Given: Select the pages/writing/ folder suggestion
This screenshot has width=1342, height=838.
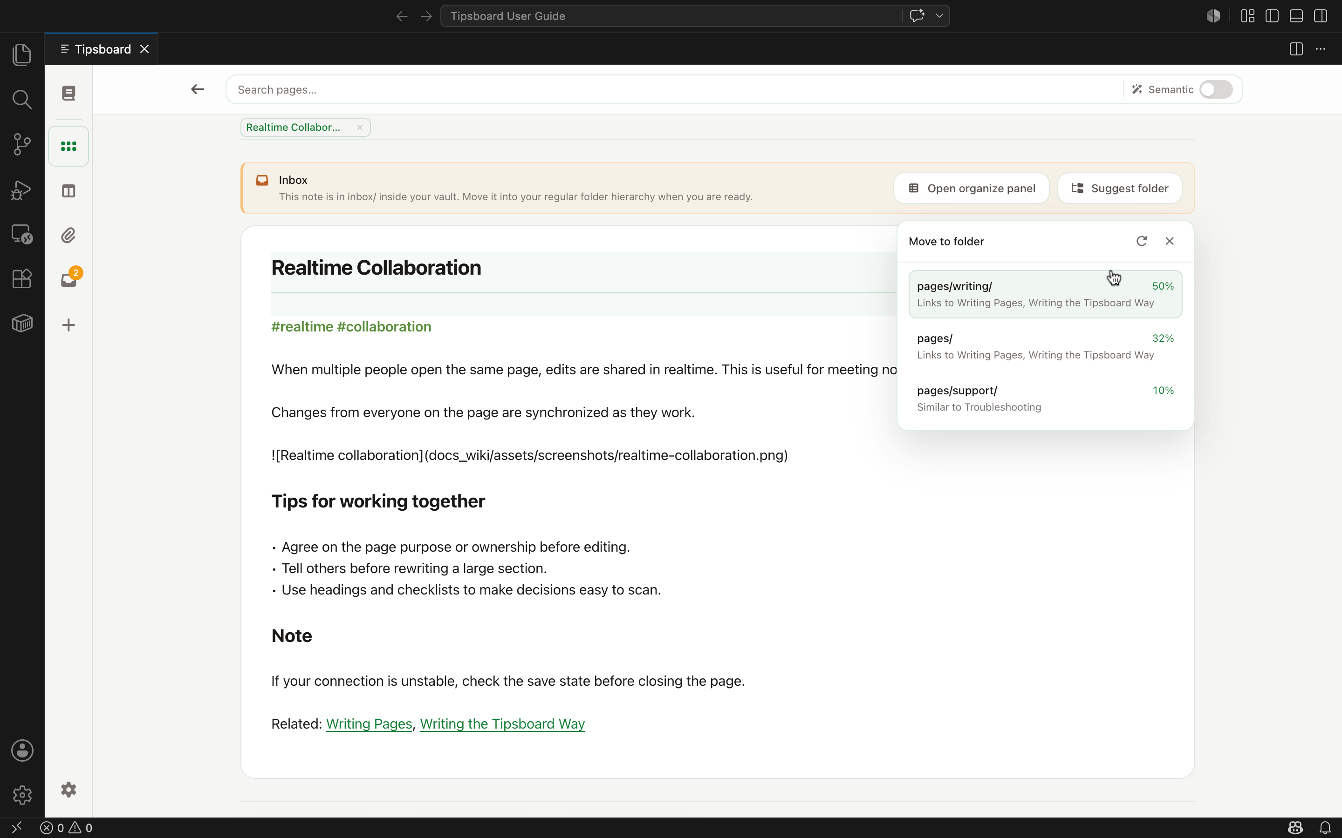Looking at the screenshot, I should click(x=1045, y=294).
